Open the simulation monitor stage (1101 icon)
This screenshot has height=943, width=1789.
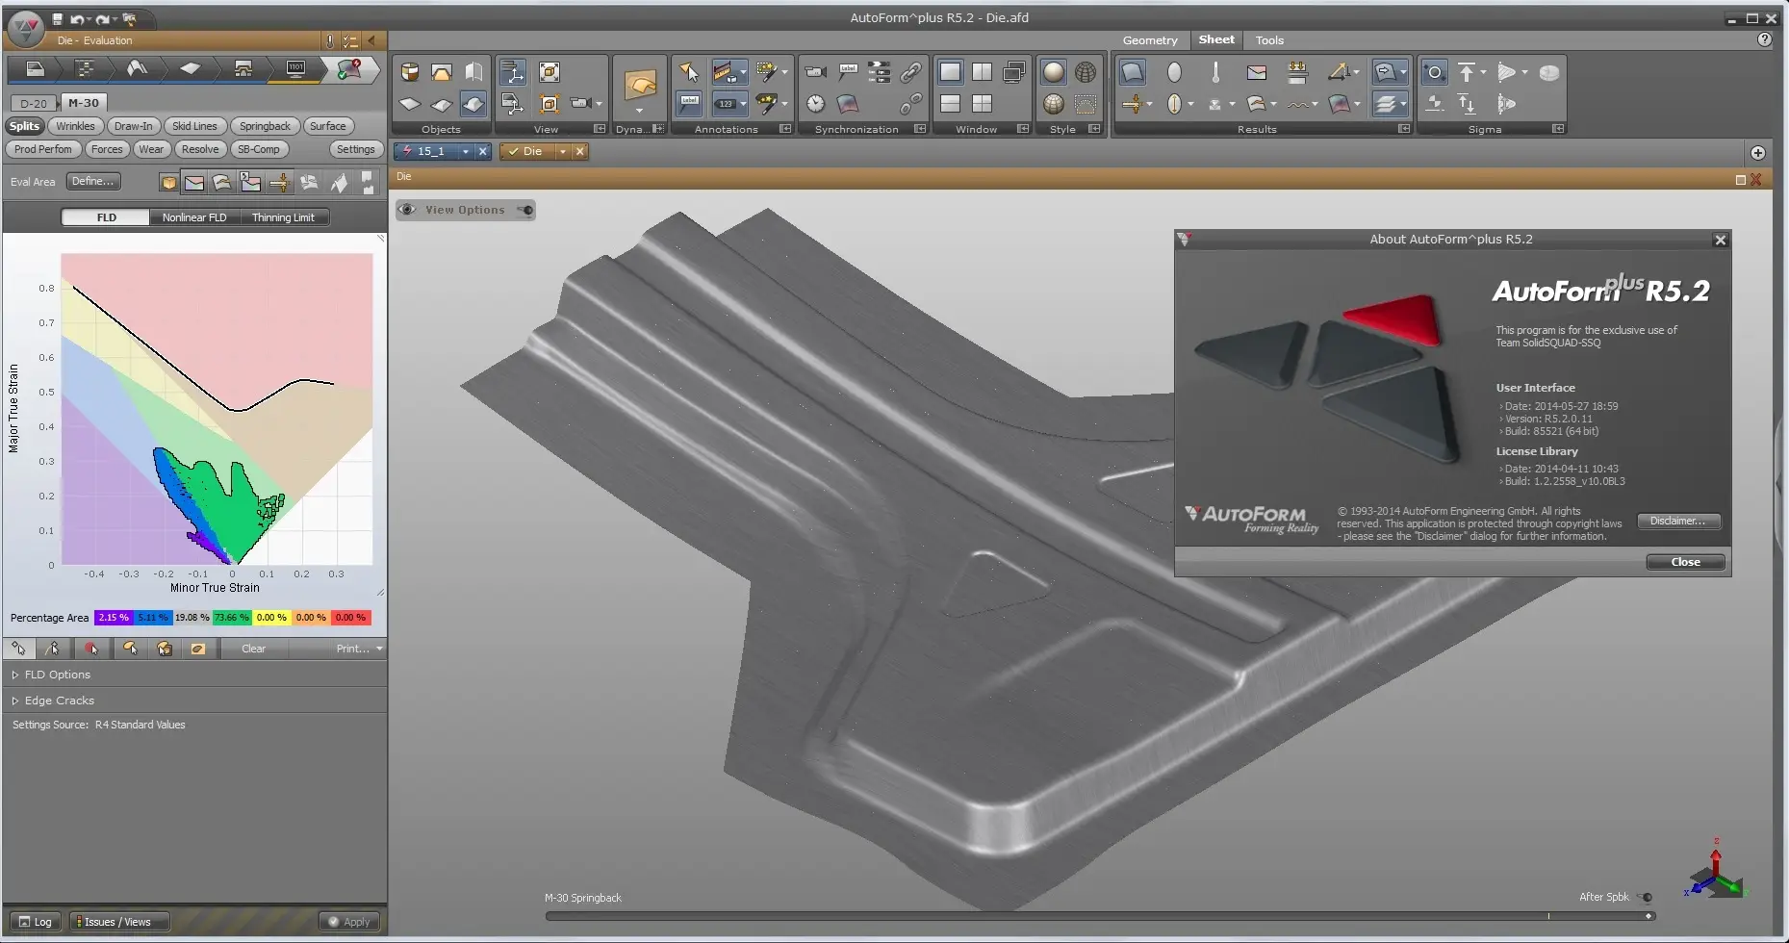pyautogui.click(x=295, y=68)
